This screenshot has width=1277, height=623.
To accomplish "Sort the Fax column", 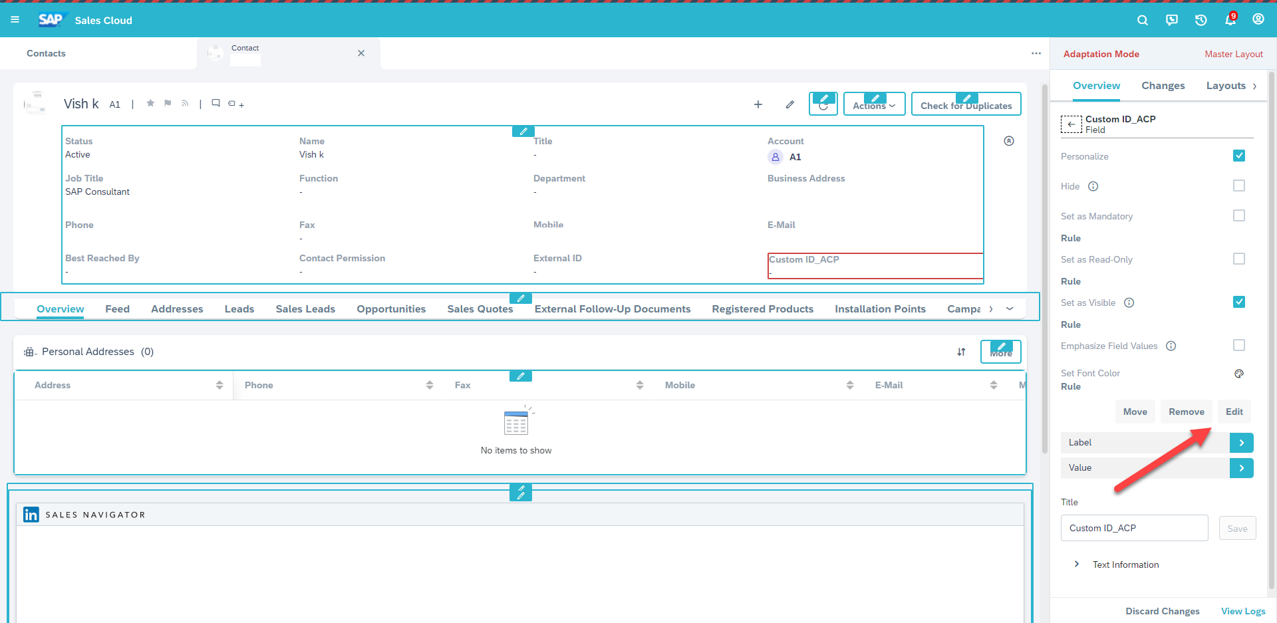I will click(x=640, y=385).
